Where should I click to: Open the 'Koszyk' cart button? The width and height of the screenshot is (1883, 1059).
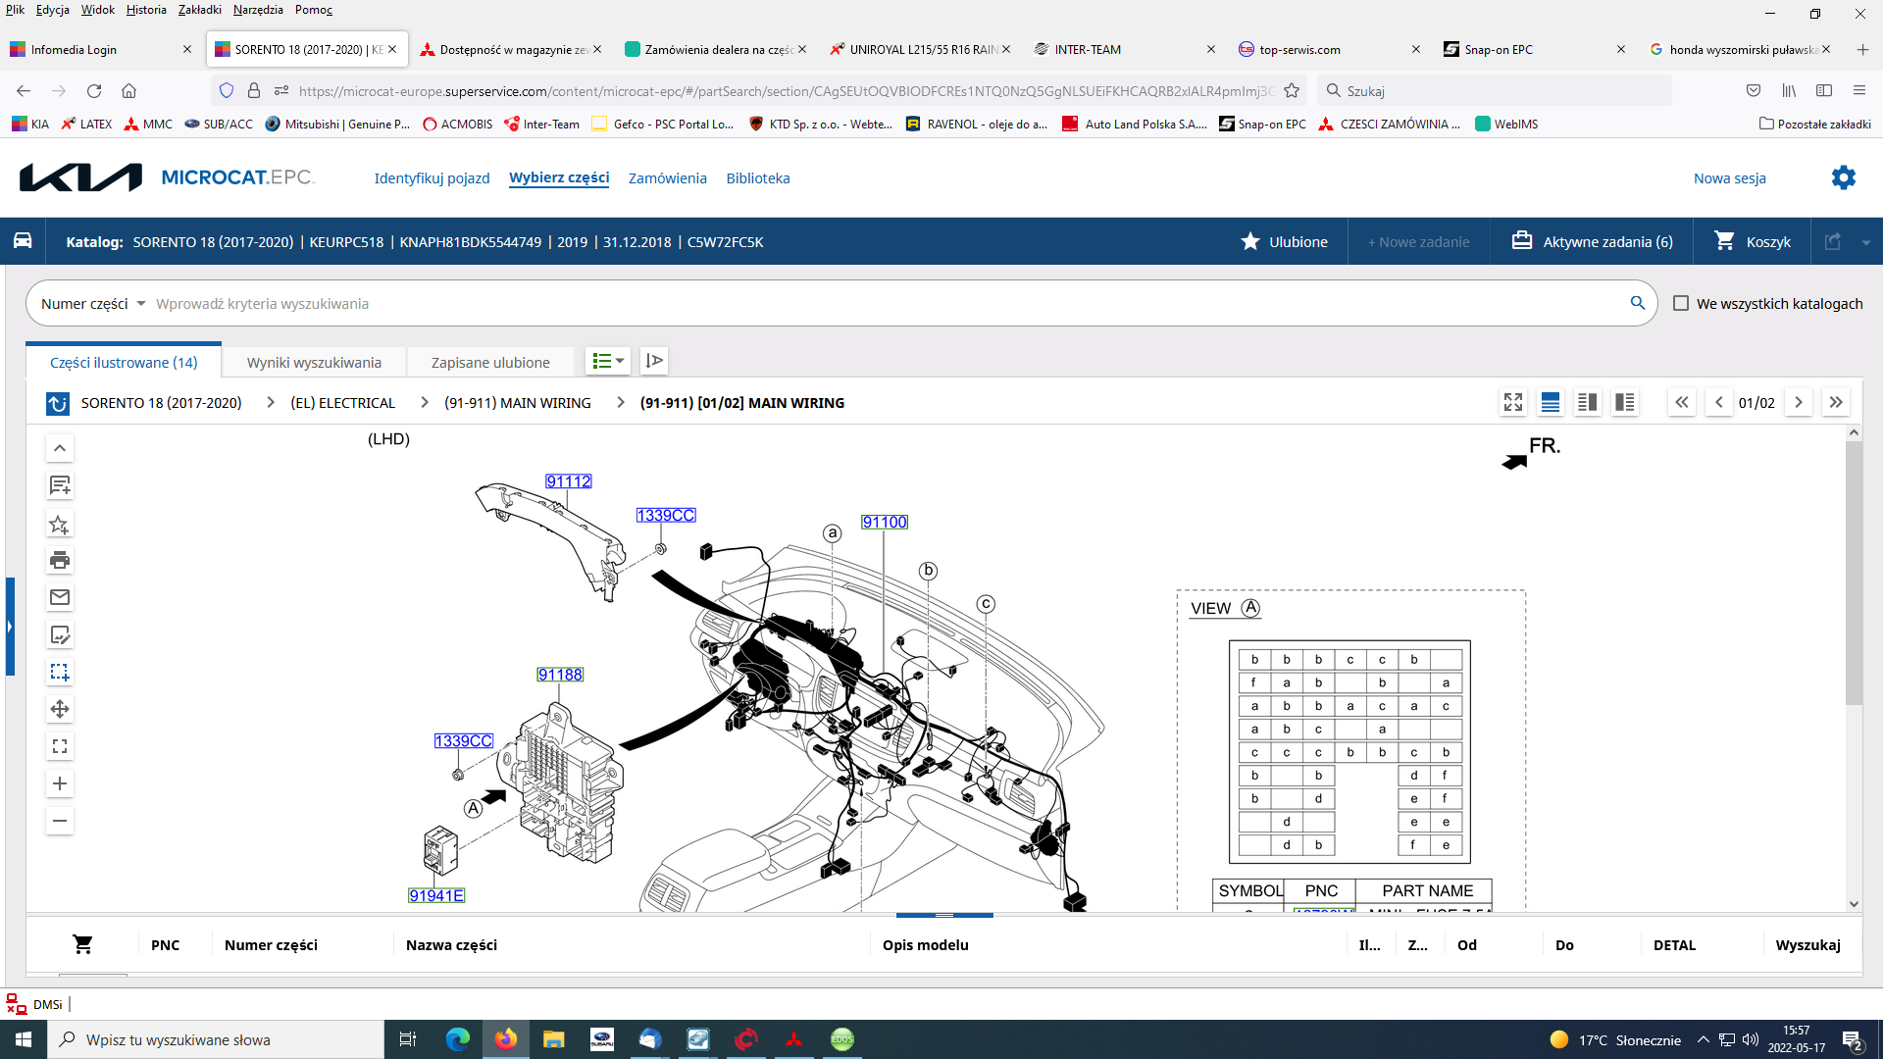point(1752,241)
